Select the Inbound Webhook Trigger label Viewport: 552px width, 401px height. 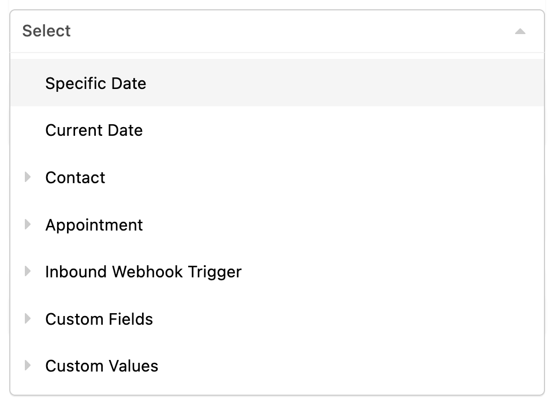tap(143, 272)
